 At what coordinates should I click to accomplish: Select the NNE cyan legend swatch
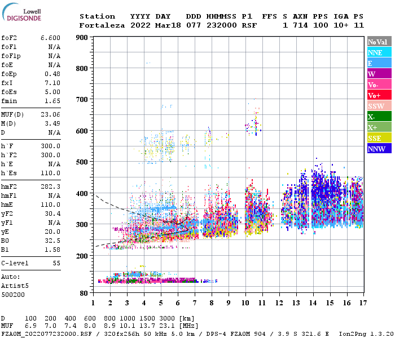(x=379, y=52)
